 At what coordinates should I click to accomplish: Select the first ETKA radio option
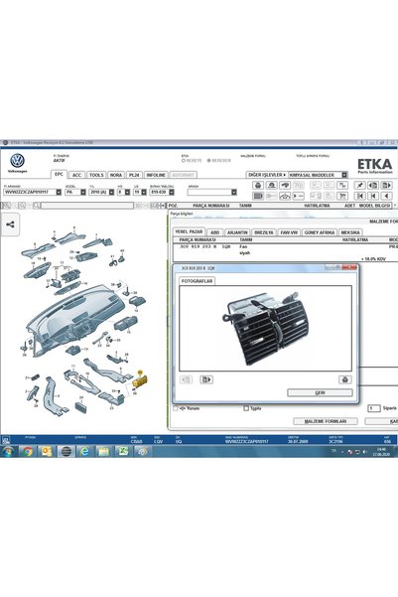point(184,161)
